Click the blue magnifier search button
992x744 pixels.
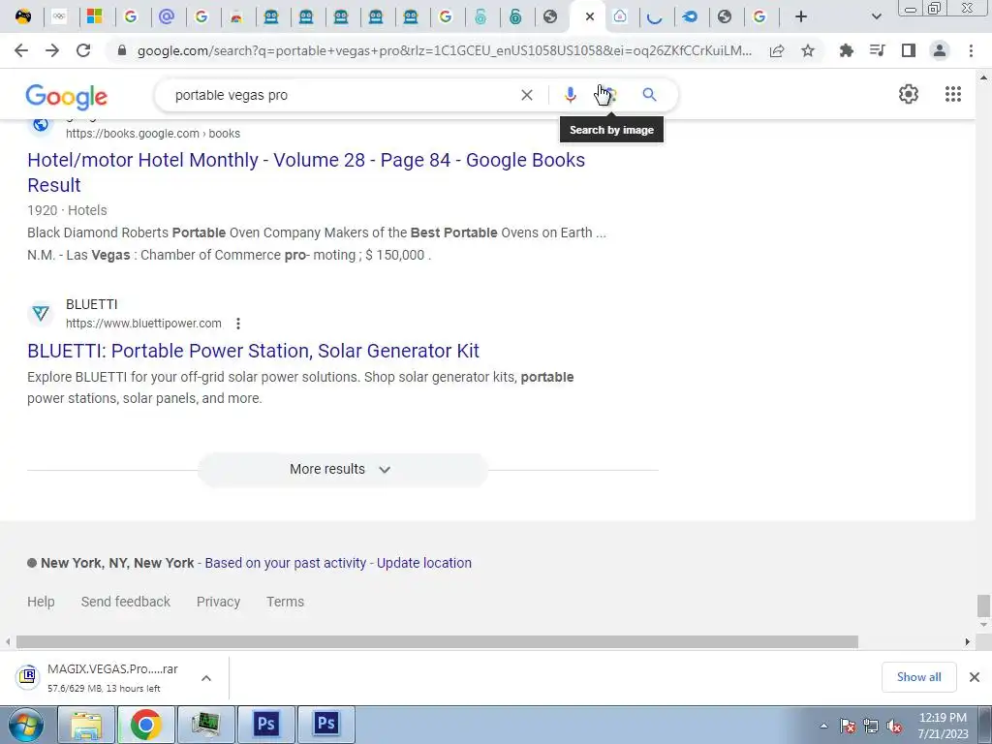tap(649, 95)
